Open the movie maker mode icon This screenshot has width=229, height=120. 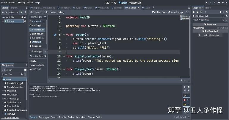tap(227, 2)
